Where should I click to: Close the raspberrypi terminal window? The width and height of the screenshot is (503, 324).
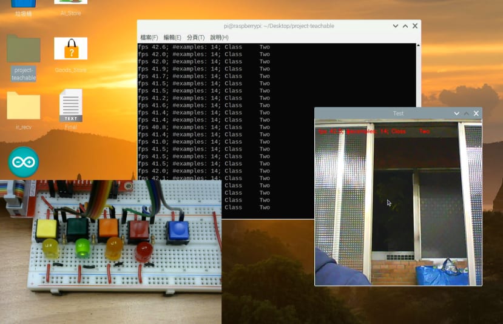[x=415, y=26]
